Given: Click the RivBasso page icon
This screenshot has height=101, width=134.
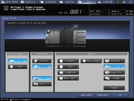Looking at the screenshot, I should tap(36, 67).
